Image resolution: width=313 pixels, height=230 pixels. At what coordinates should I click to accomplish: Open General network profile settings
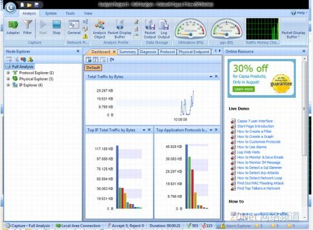74,28
